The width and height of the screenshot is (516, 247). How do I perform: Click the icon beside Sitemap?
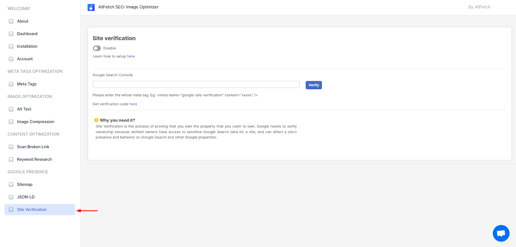pyautogui.click(x=11, y=185)
